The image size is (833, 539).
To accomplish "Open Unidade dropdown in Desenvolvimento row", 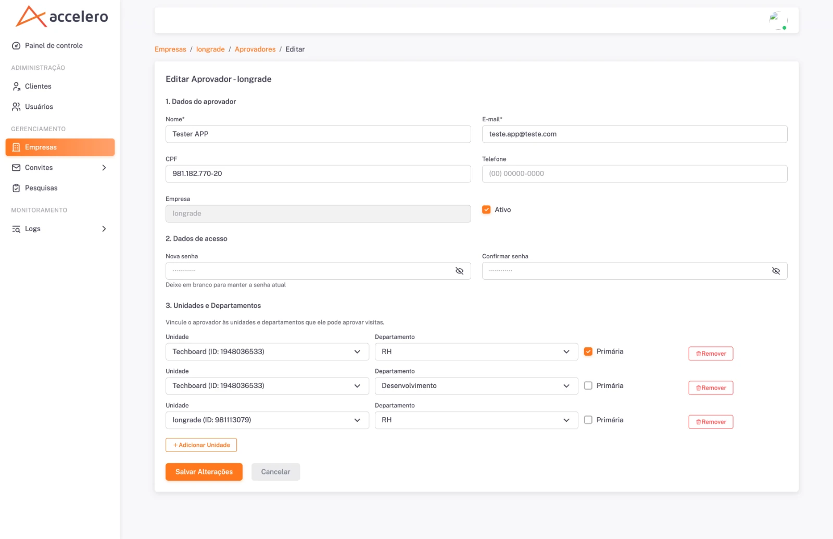I will pos(267,386).
